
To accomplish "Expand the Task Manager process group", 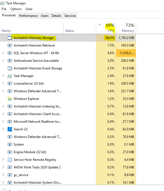I will point(3,76).
